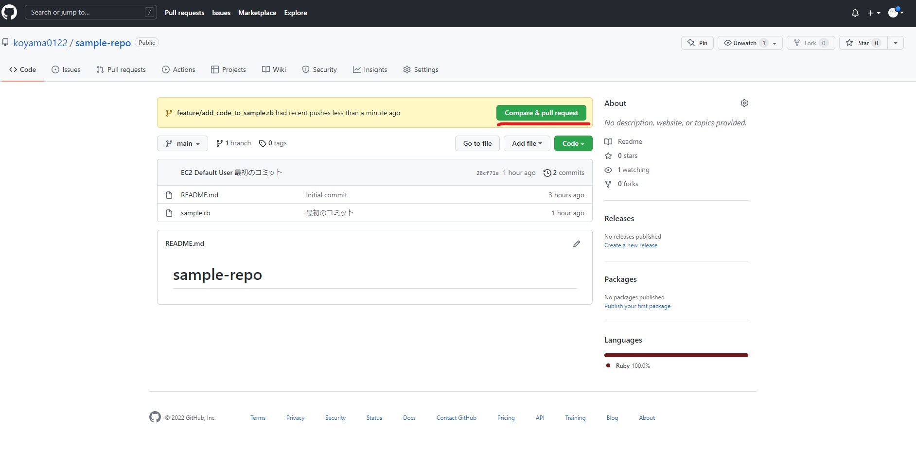Image resolution: width=916 pixels, height=449 pixels.
Task: Open the Settings tab
Action: click(x=421, y=69)
